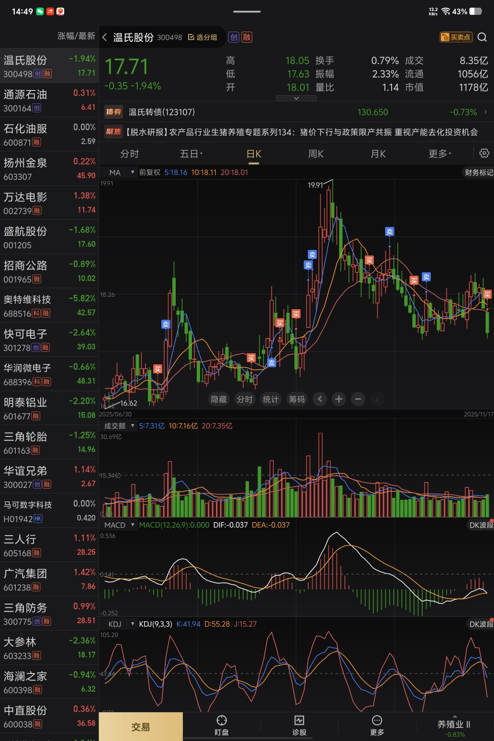
Task: Expand 养殖业 II sector panel
Action: (x=454, y=726)
